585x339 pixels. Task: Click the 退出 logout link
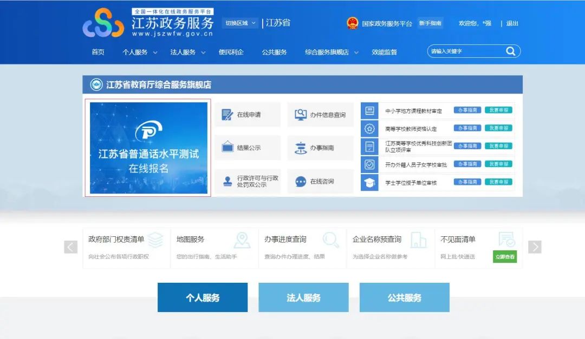pos(512,23)
